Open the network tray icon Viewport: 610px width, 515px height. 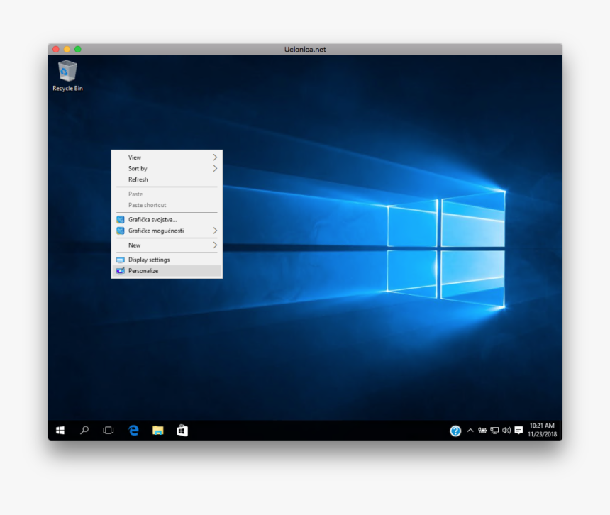pos(494,430)
